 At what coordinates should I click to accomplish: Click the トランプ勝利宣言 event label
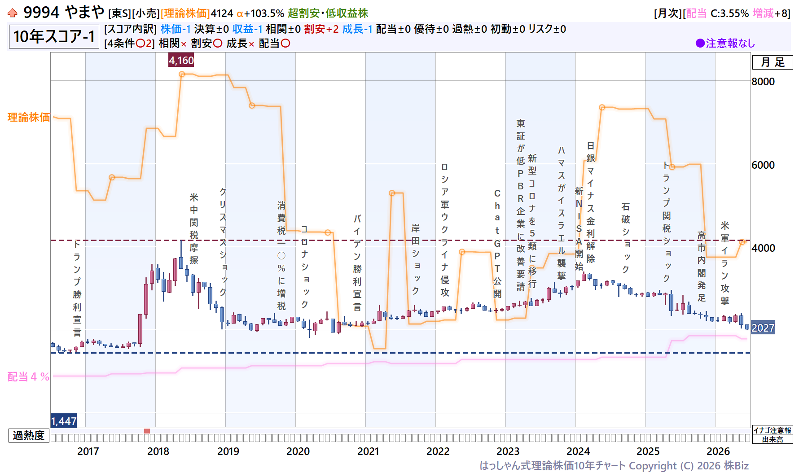77,289
